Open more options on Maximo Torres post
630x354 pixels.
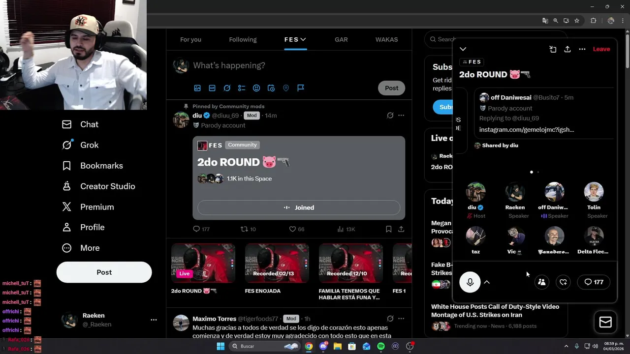click(x=401, y=319)
